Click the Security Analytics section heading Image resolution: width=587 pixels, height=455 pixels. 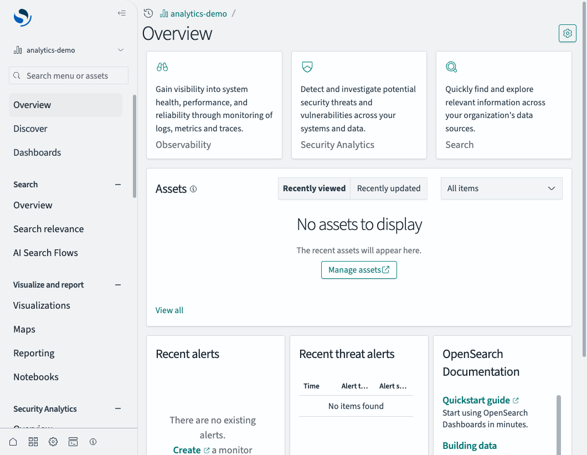point(45,409)
